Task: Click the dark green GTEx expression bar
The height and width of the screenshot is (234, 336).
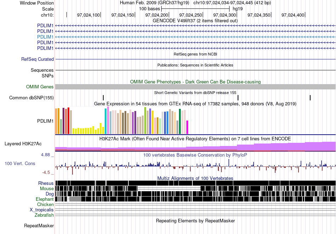Action: coord(180,122)
